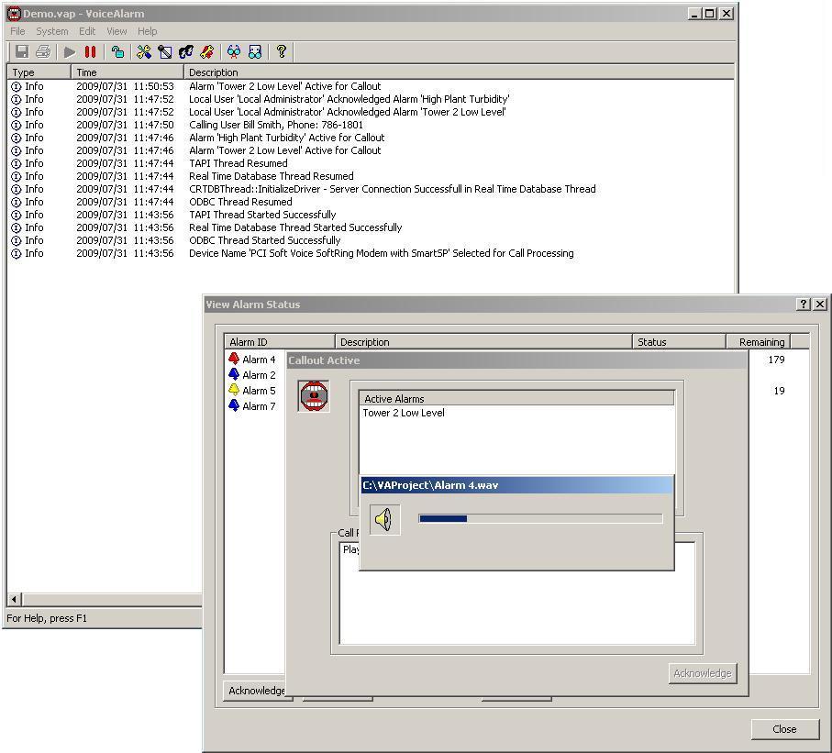This screenshot has height=753, width=832.
Task: Open the System menu
Action: tap(52, 31)
